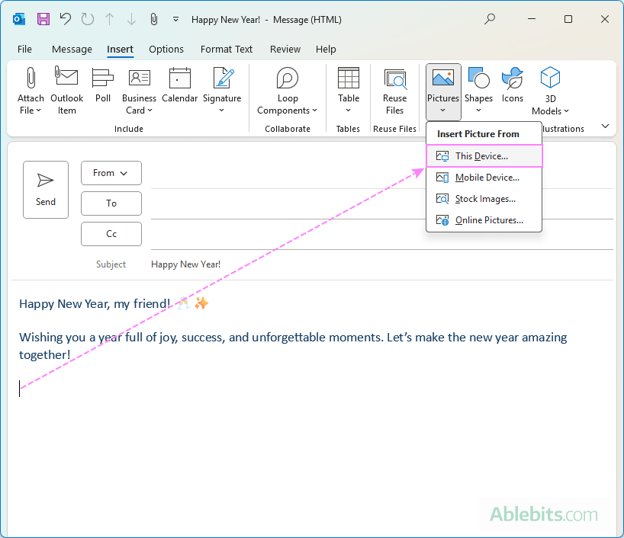The image size is (624, 538).
Task: Expand the From address dropdown
Action: [111, 173]
